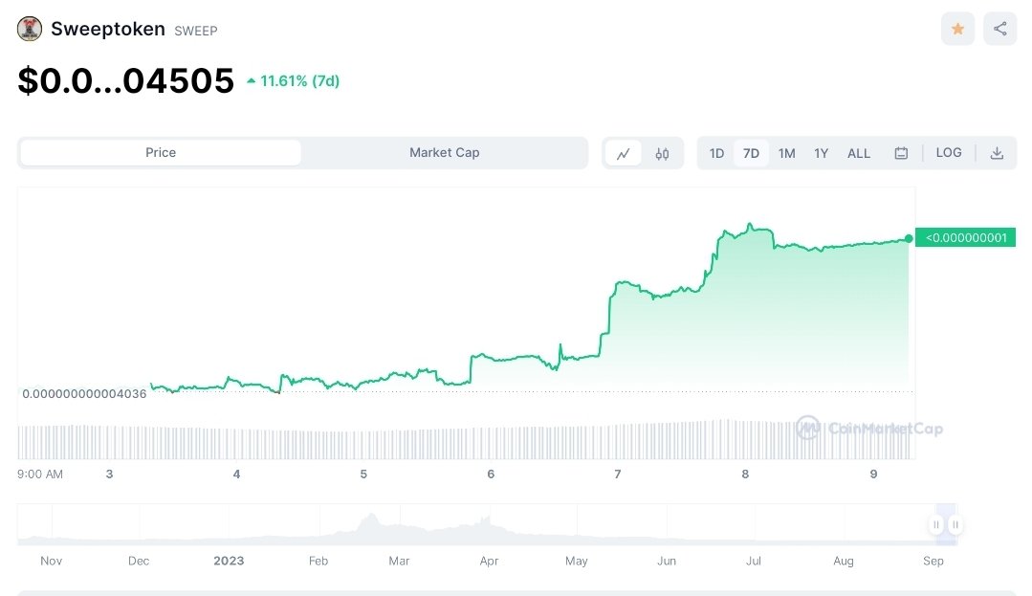Select the Market Cap tab
This screenshot has width=1032, height=596.
tap(444, 153)
